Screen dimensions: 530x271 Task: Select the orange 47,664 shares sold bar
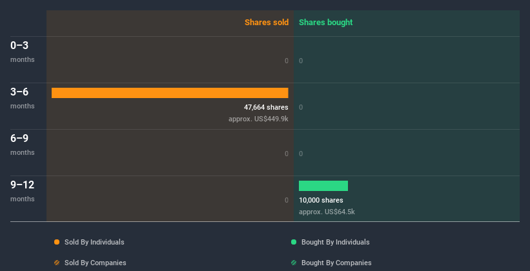[x=170, y=93]
